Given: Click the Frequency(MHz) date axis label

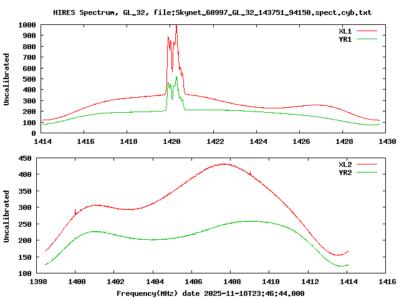Looking at the screenshot, I should [211, 293].
